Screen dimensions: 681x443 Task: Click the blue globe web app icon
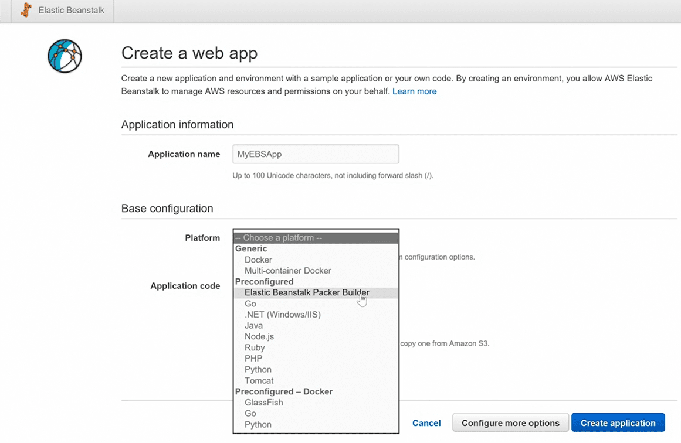pyautogui.click(x=65, y=56)
